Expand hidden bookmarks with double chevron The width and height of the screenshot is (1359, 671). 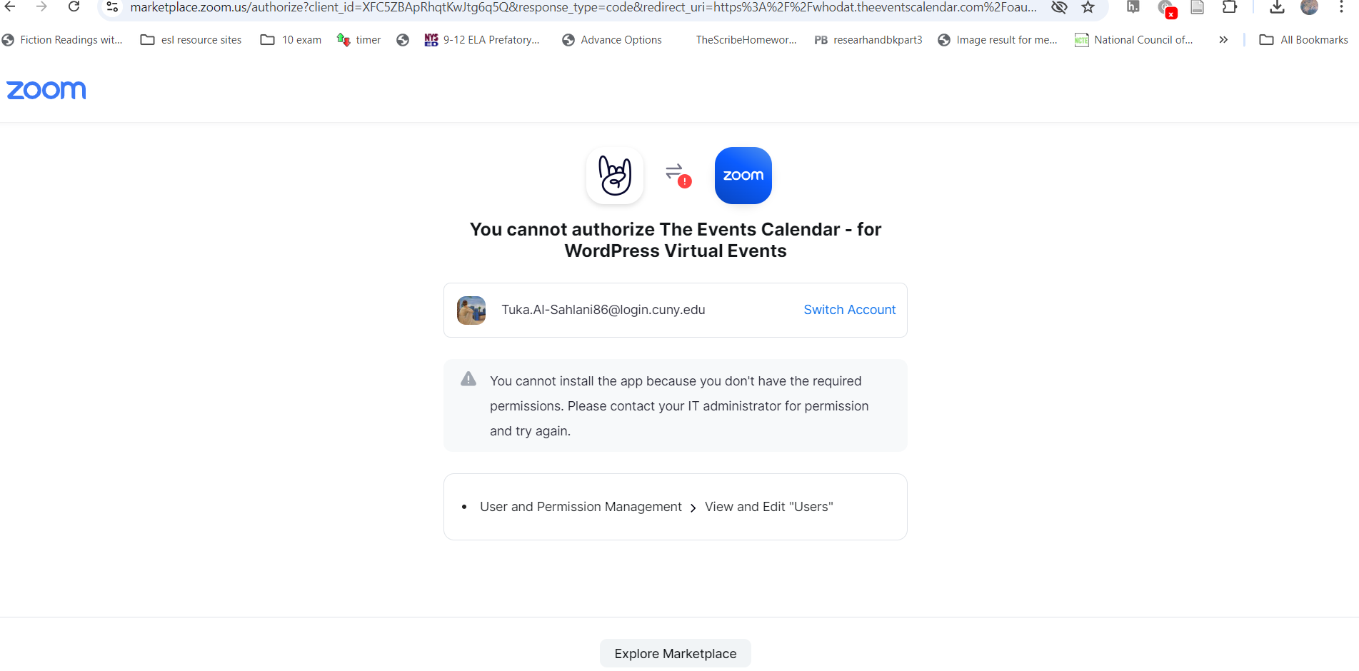[x=1223, y=40]
